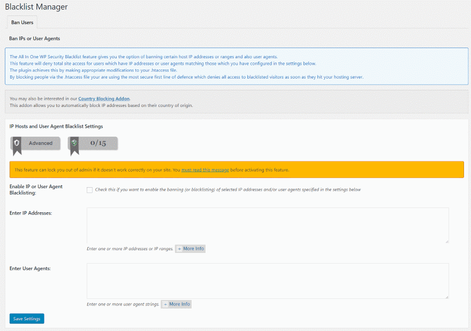Screen dimensions: 471x331
Task: Click the IP Addresses textarea resize handle
Action: pos(447,241)
